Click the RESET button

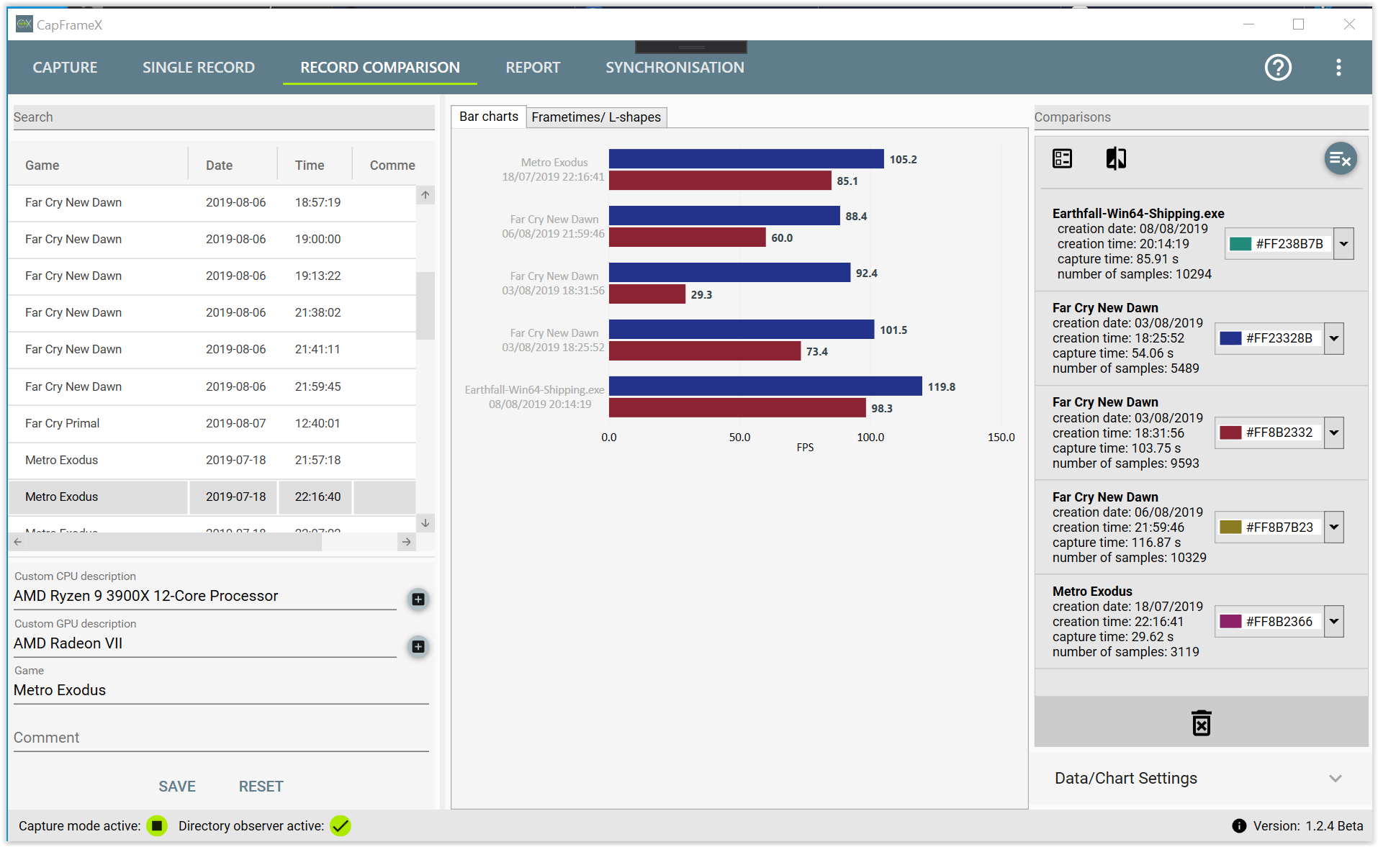pos(261,787)
